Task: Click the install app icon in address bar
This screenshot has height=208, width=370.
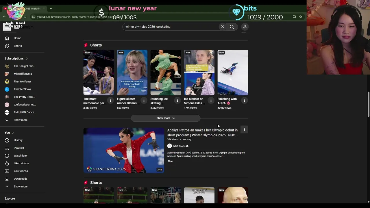Action: click(294, 17)
